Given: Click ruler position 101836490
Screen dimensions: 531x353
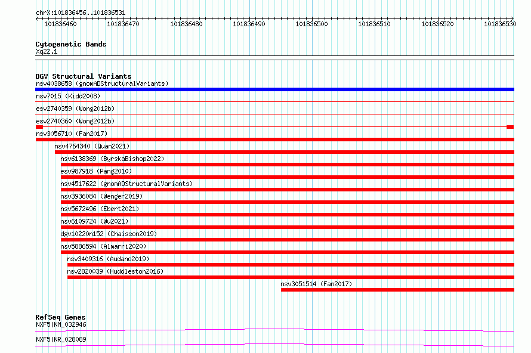Looking at the screenshot, I should point(249,24).
